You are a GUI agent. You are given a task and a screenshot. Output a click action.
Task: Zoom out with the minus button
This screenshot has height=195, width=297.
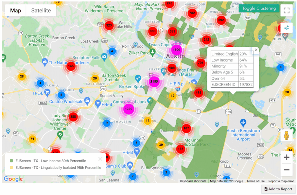(x=286, y=170)
